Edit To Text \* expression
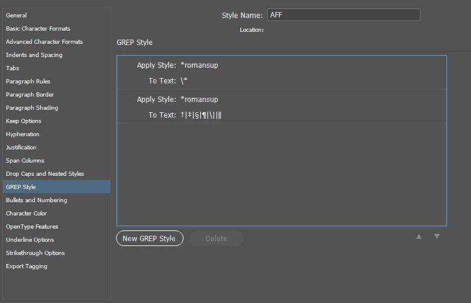The width and height of the screenshot is (471, 303). pos(184,80)
